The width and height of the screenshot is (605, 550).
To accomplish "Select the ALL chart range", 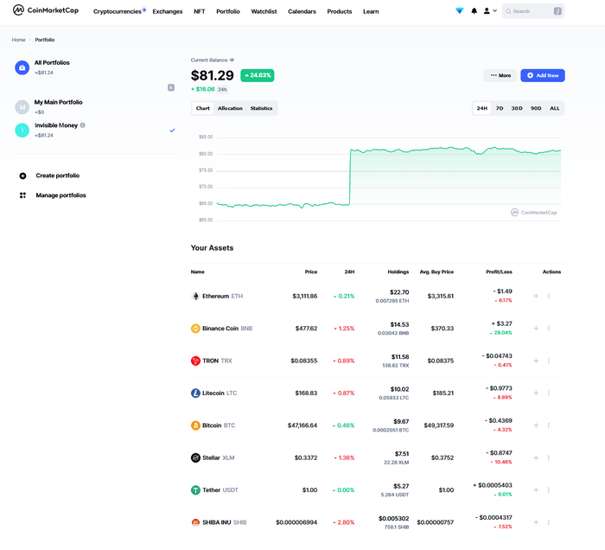I will 555,108.
